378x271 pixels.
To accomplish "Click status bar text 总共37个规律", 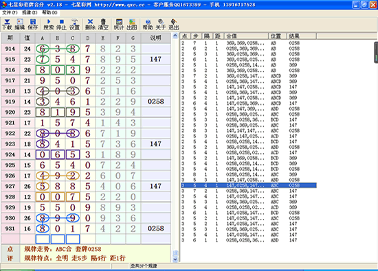I will coord(144,266).
